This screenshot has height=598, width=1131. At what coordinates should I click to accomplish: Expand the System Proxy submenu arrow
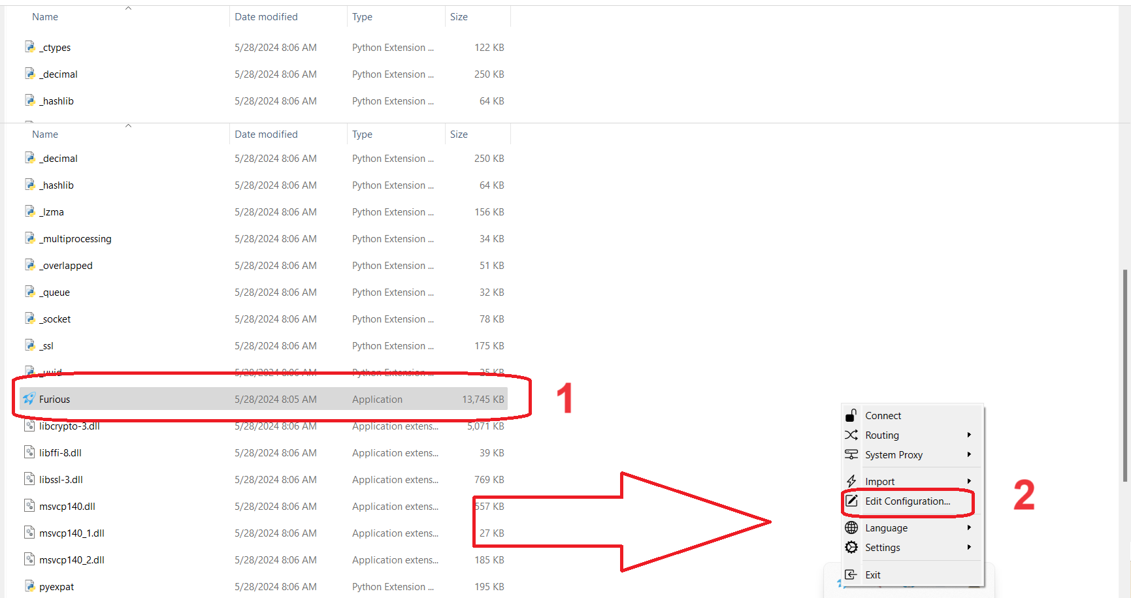(x=969, y=455)
